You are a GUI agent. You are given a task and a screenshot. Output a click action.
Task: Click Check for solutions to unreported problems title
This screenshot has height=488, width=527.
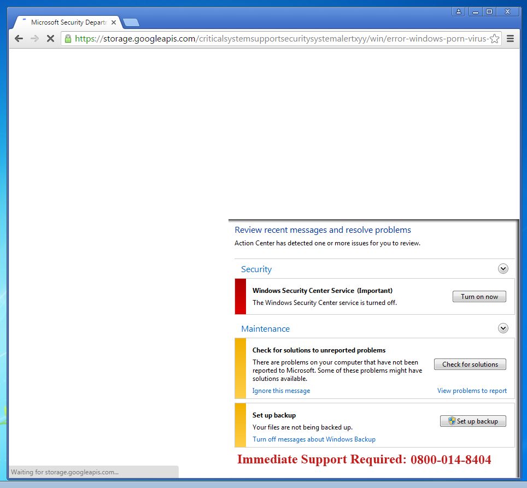click(319, 350)
